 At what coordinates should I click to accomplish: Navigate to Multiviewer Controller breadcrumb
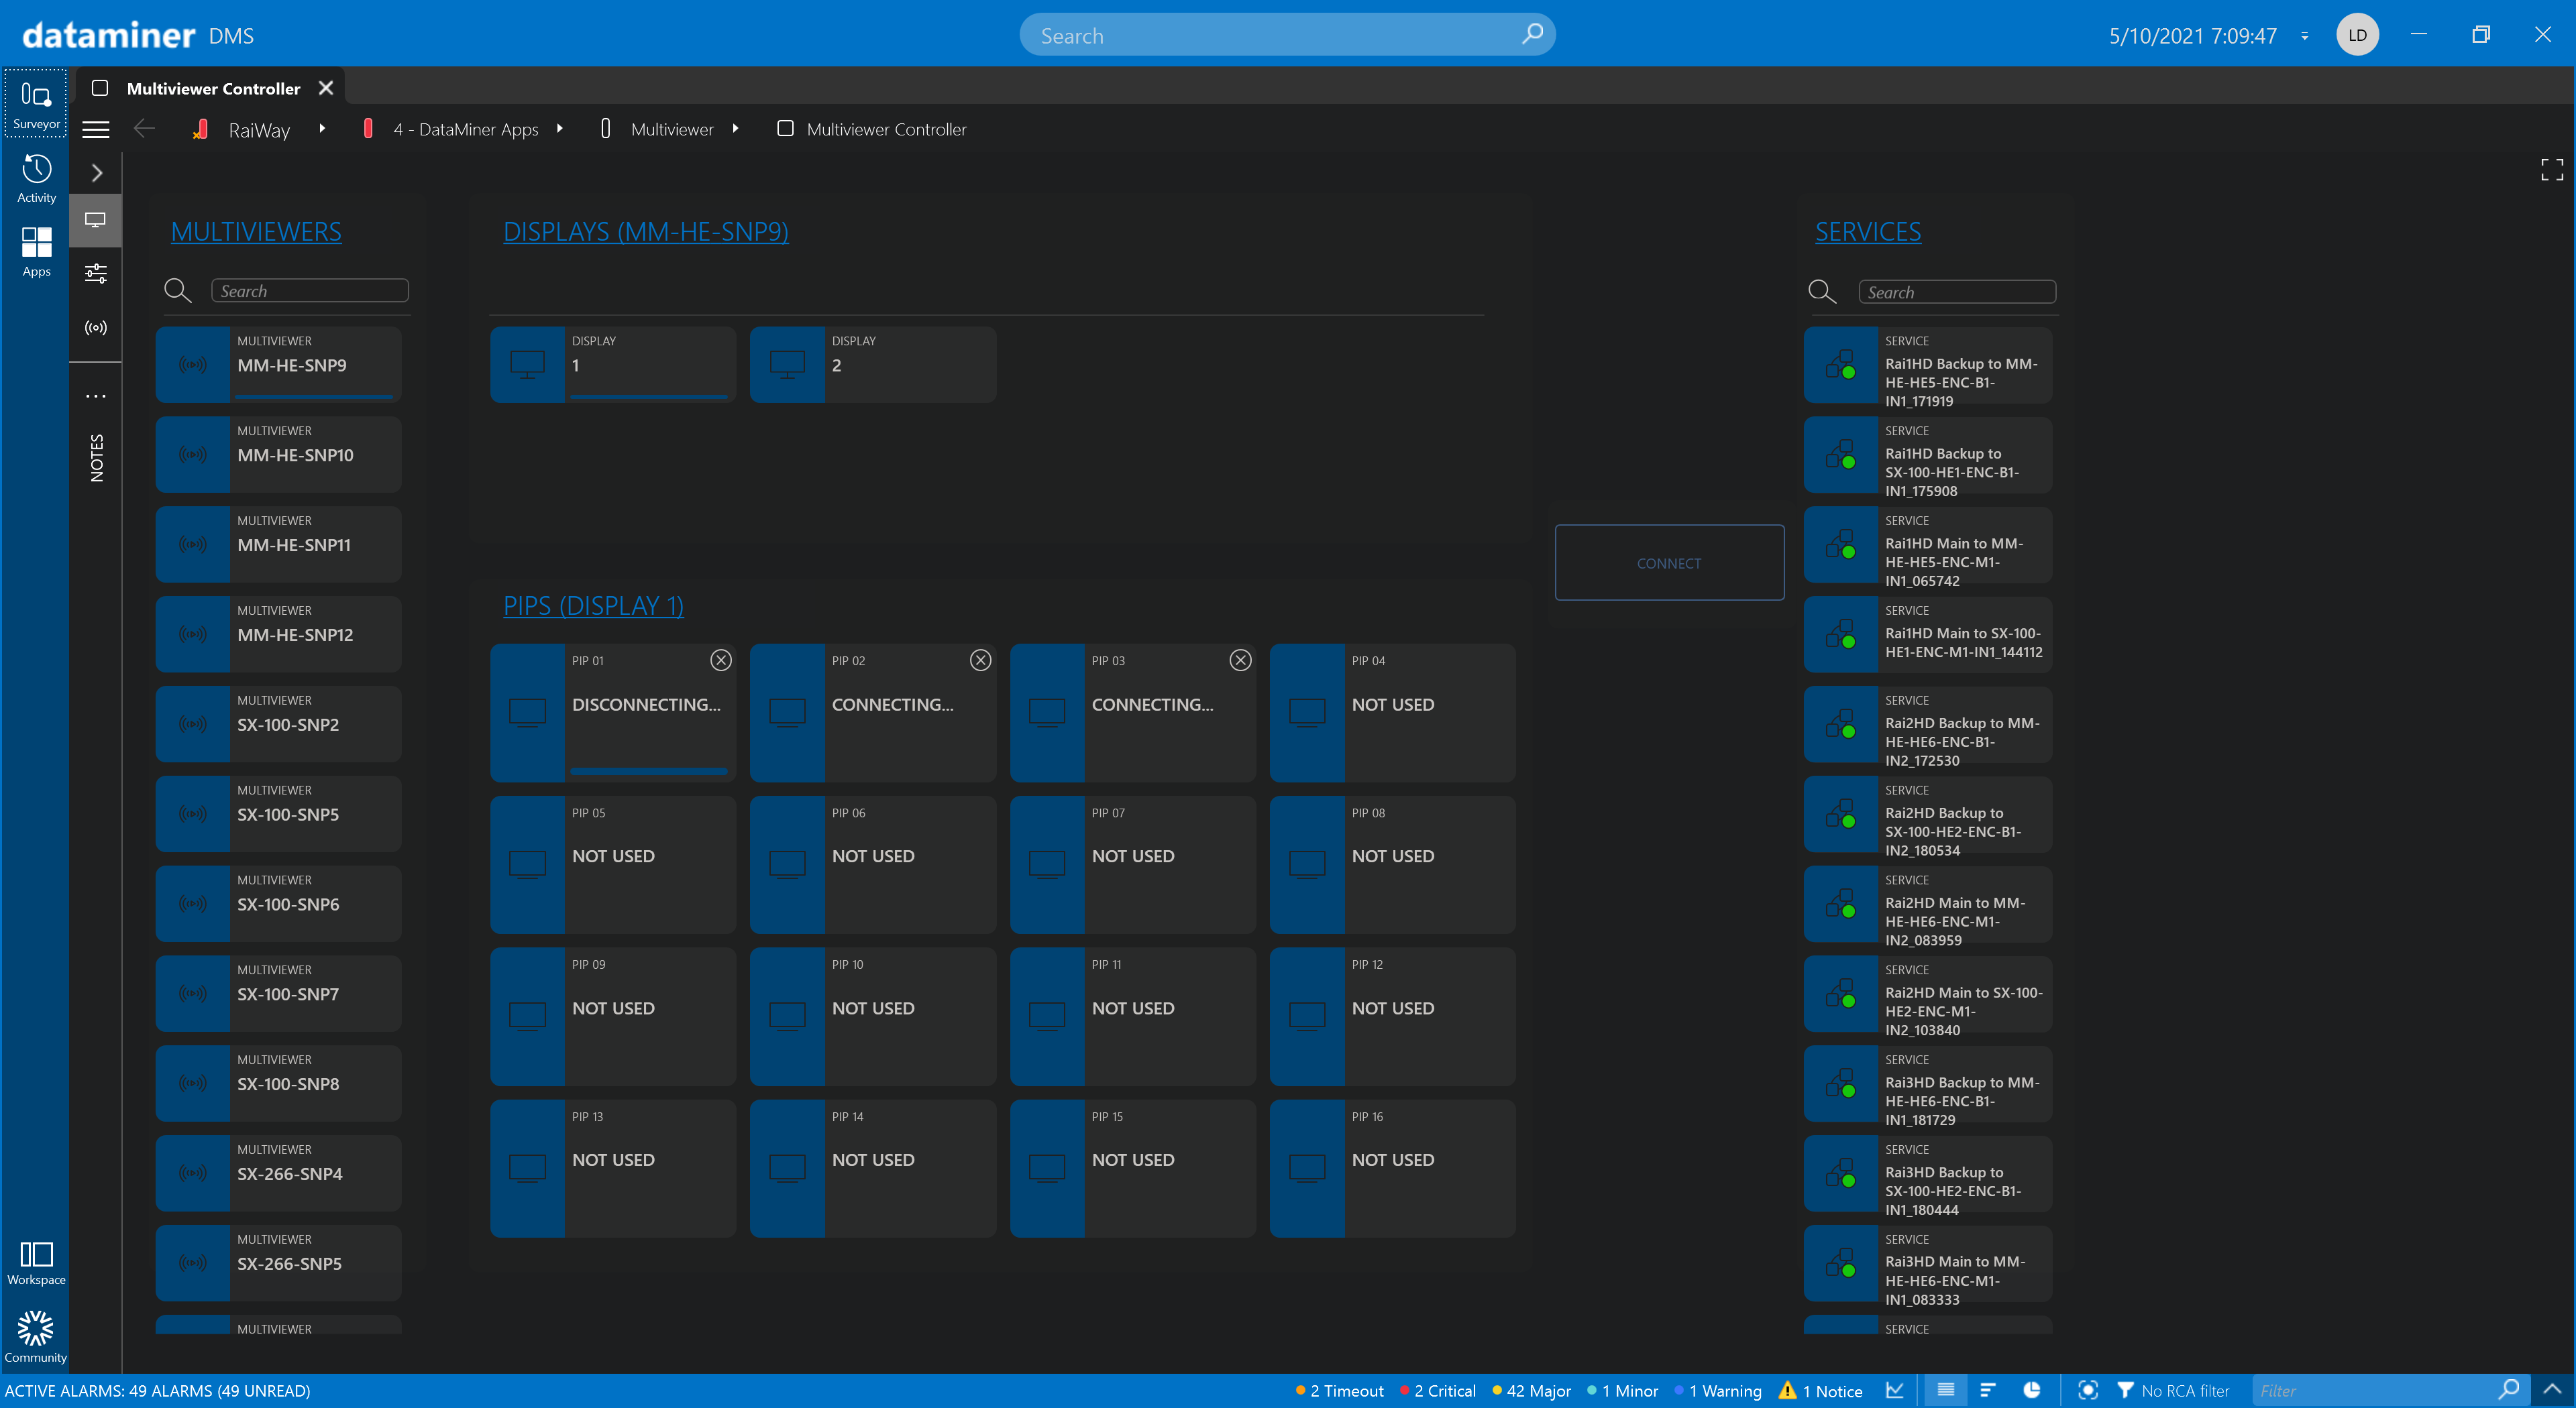(886, 130)
